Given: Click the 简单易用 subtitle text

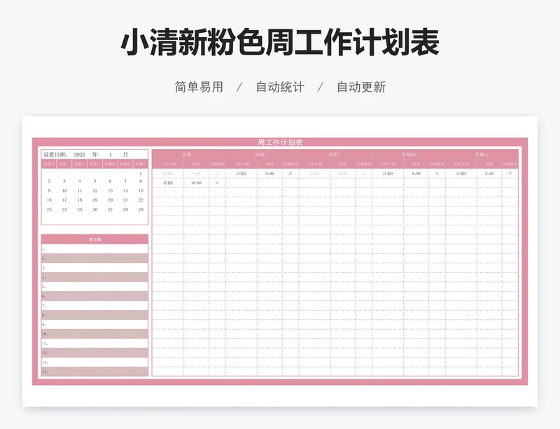Looking at the screenshot, I should [x=199, y=87].
